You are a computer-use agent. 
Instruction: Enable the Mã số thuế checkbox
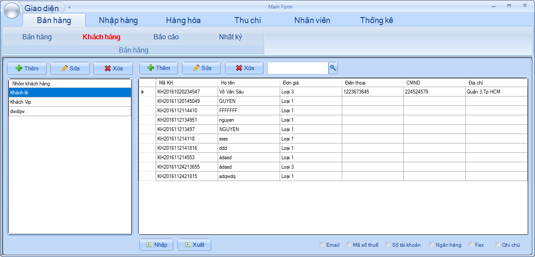pos(349,245)
